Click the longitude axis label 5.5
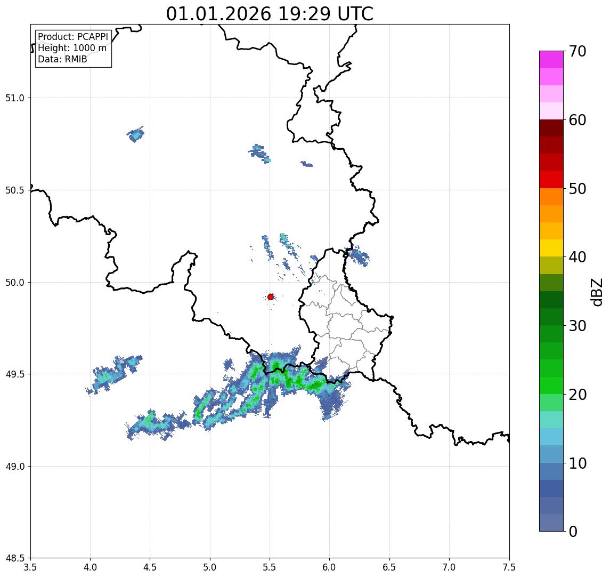Viewport: 610px width, 578px height. tap(270, 567)
